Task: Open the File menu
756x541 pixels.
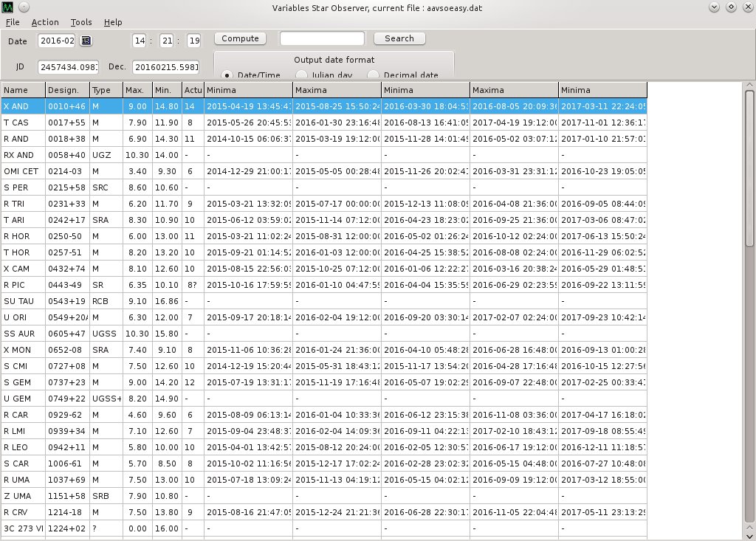Action: pos(13,22)
